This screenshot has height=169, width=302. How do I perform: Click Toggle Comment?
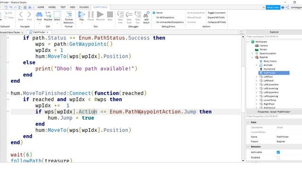click(217, 13)
